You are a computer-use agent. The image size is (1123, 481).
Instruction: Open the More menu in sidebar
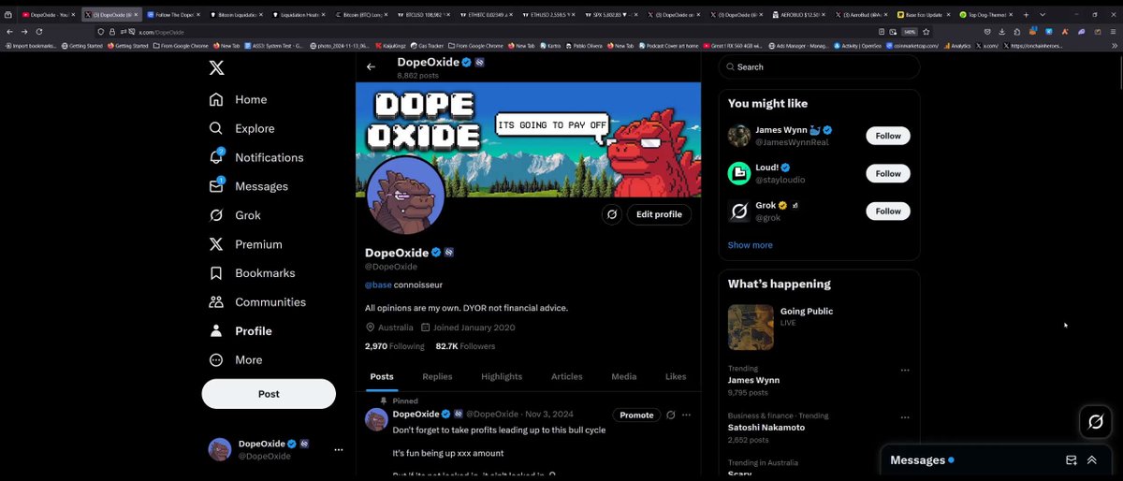(x=236, y=359)
